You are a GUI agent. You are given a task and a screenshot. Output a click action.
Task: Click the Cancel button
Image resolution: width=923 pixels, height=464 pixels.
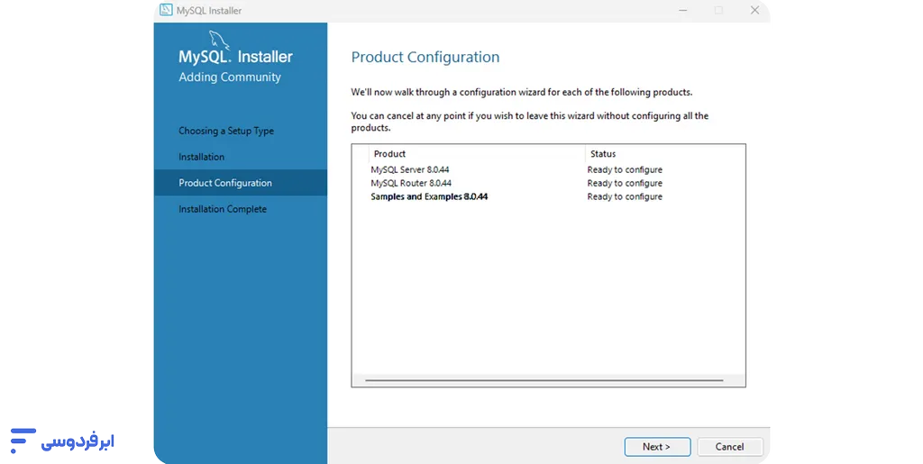pos(730,447)
